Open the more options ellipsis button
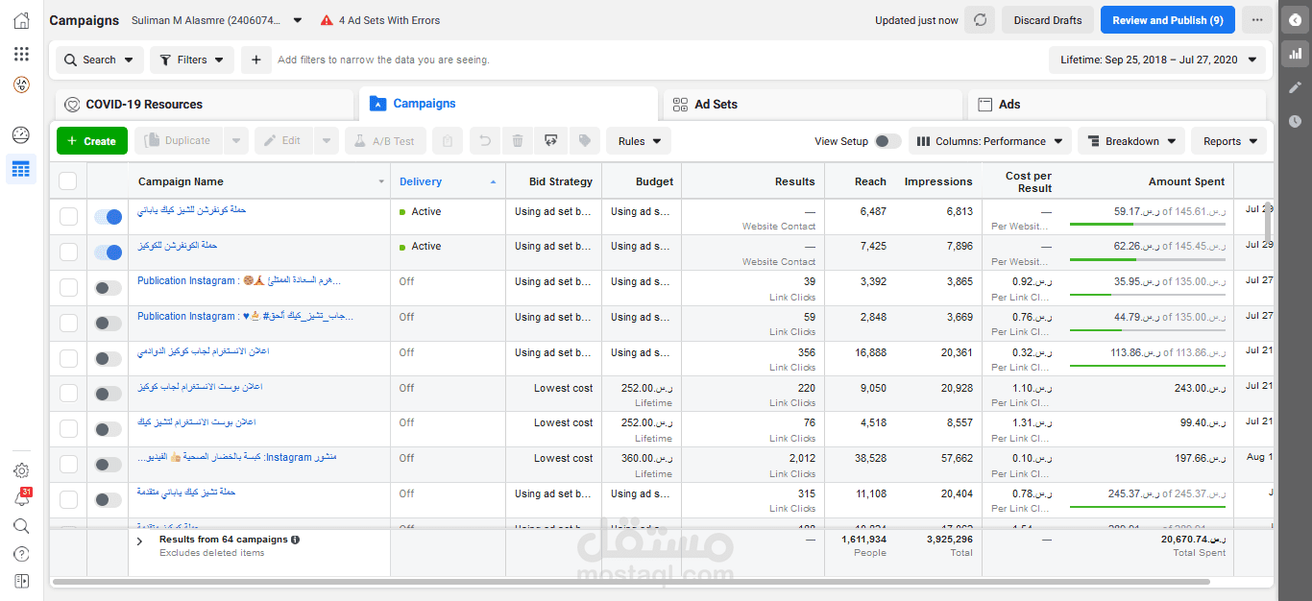 (x=1256, y=20)
